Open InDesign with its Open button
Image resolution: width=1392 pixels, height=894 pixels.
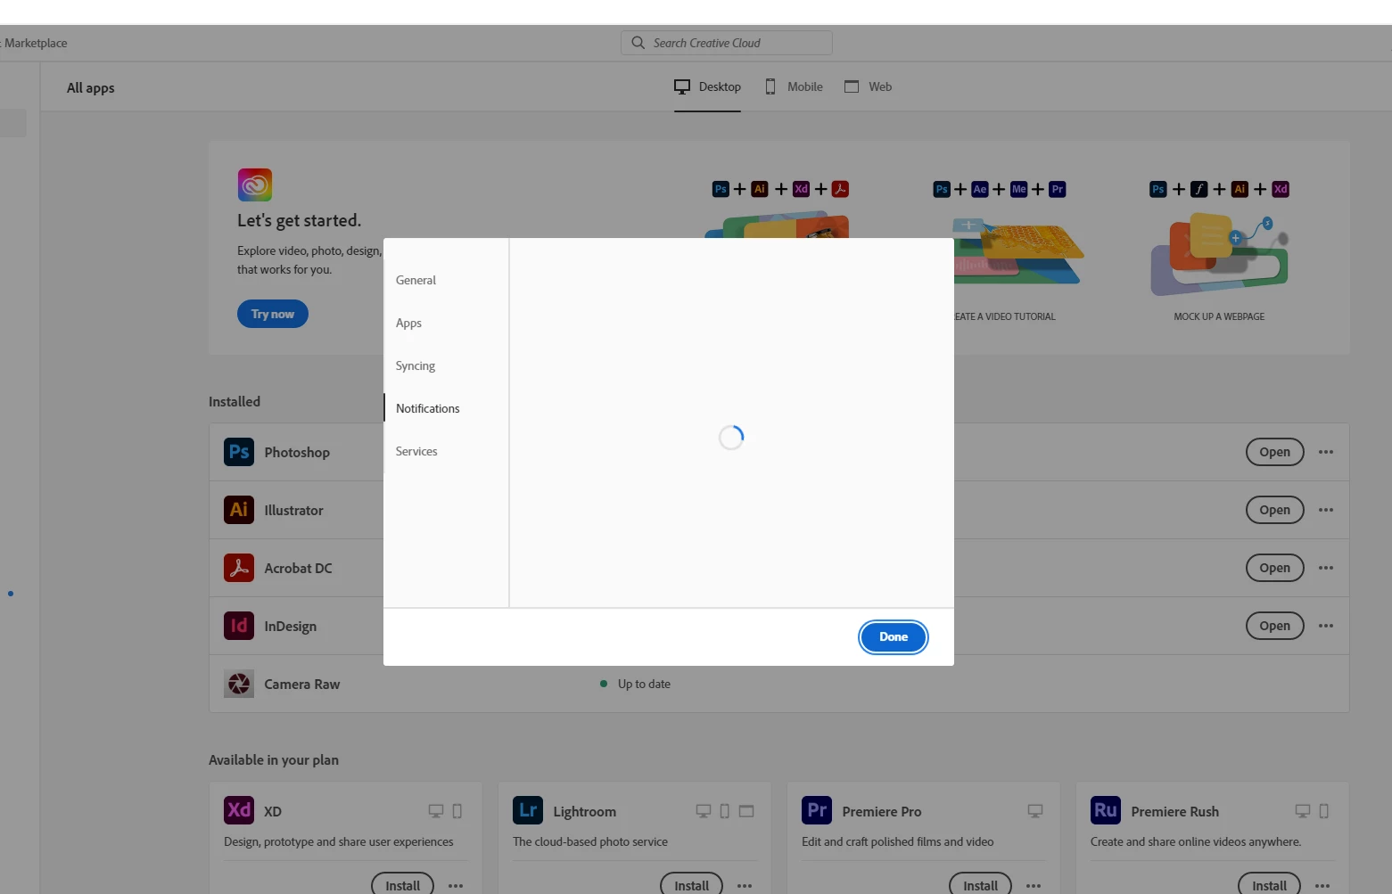pos(1274,626)
